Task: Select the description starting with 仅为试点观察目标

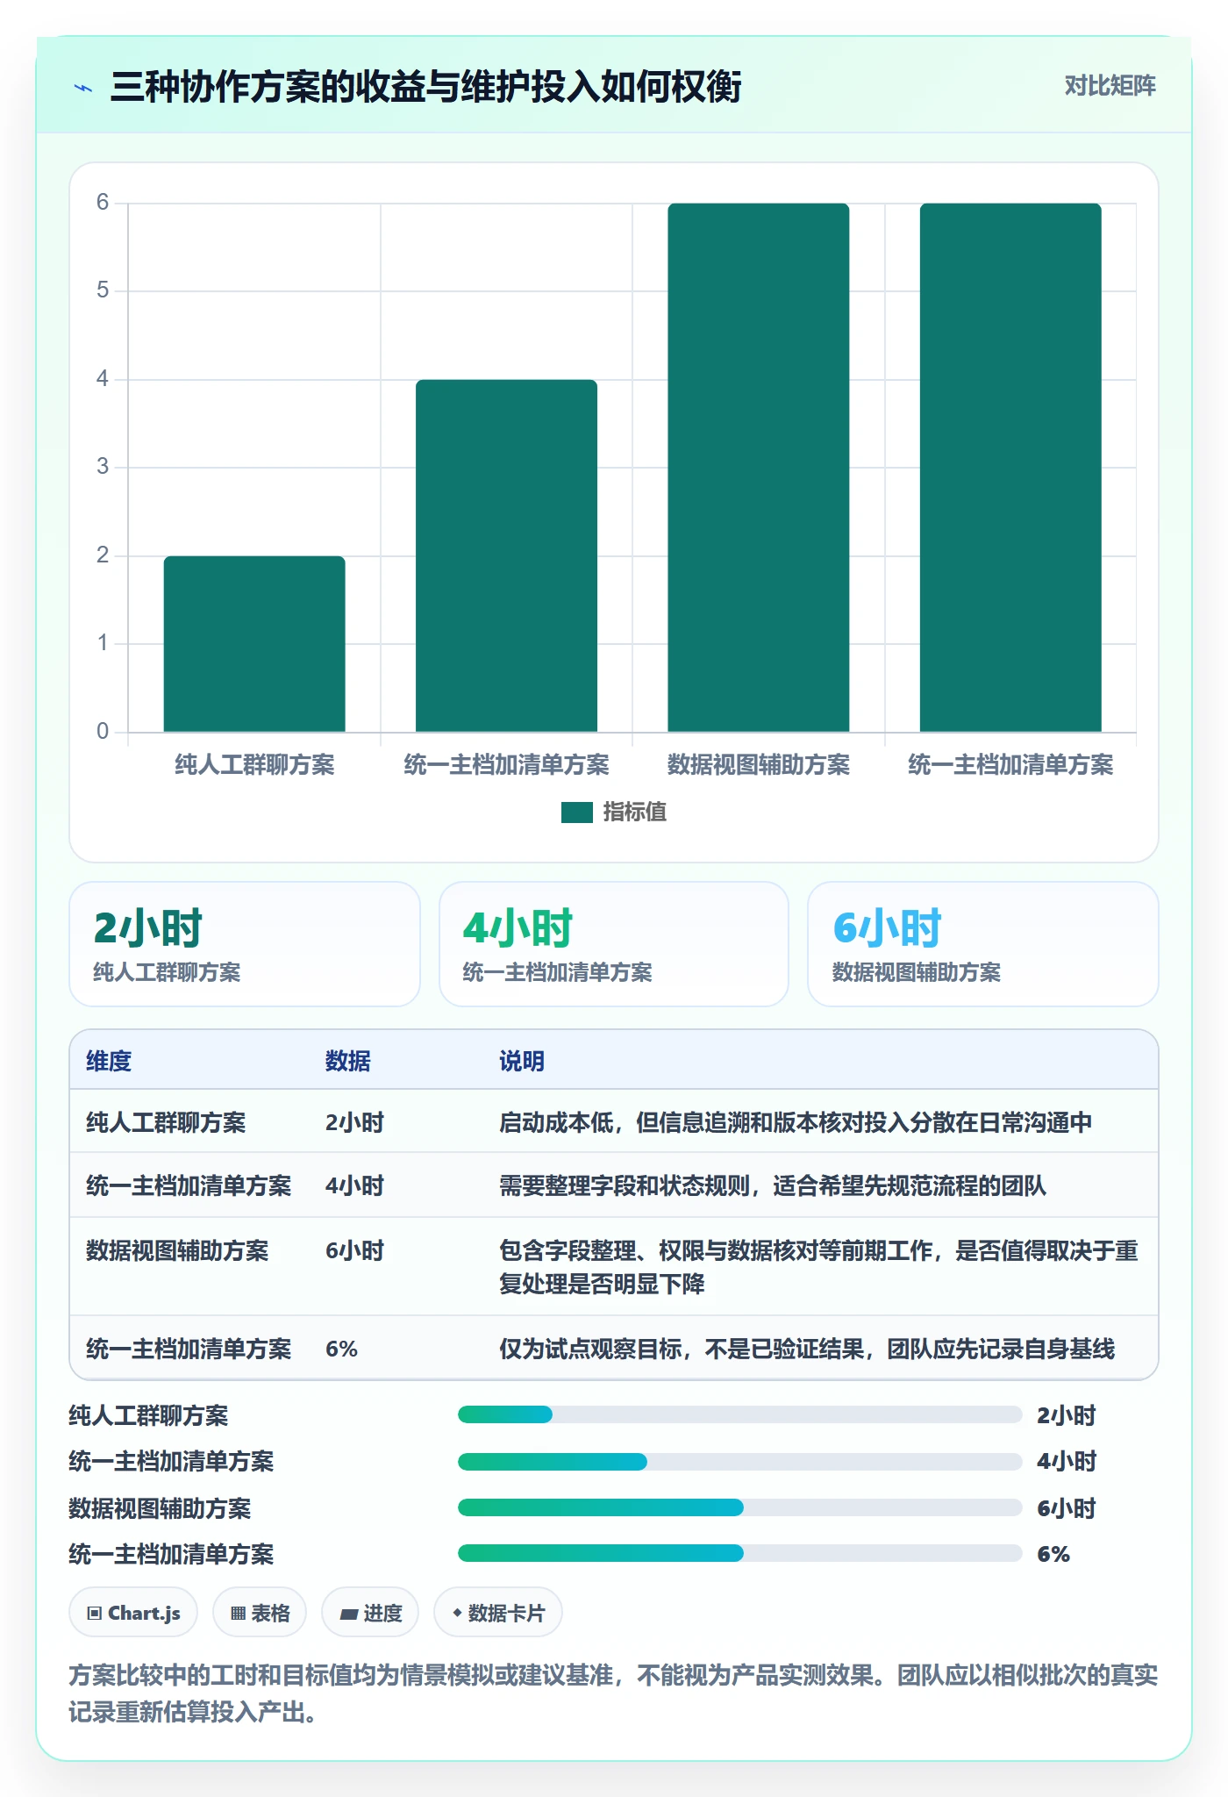Action: click(x=807, y=1349)
